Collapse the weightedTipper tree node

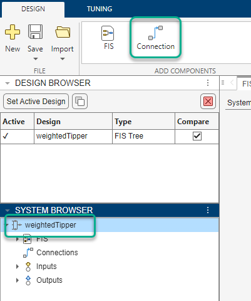point(7,225)
